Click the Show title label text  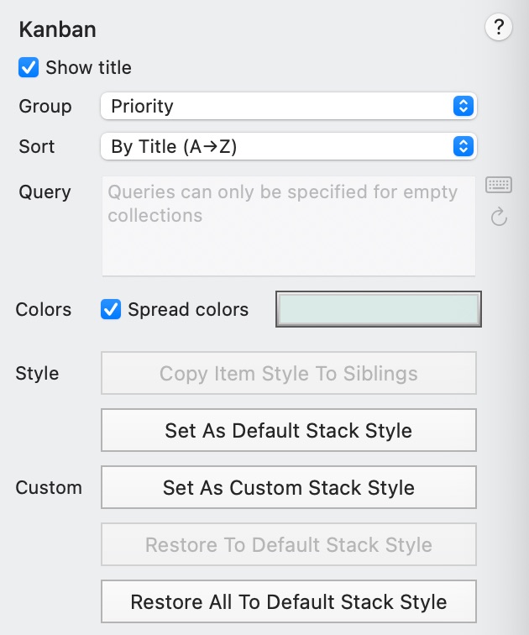pyautogui.click(x=89, y=67)
